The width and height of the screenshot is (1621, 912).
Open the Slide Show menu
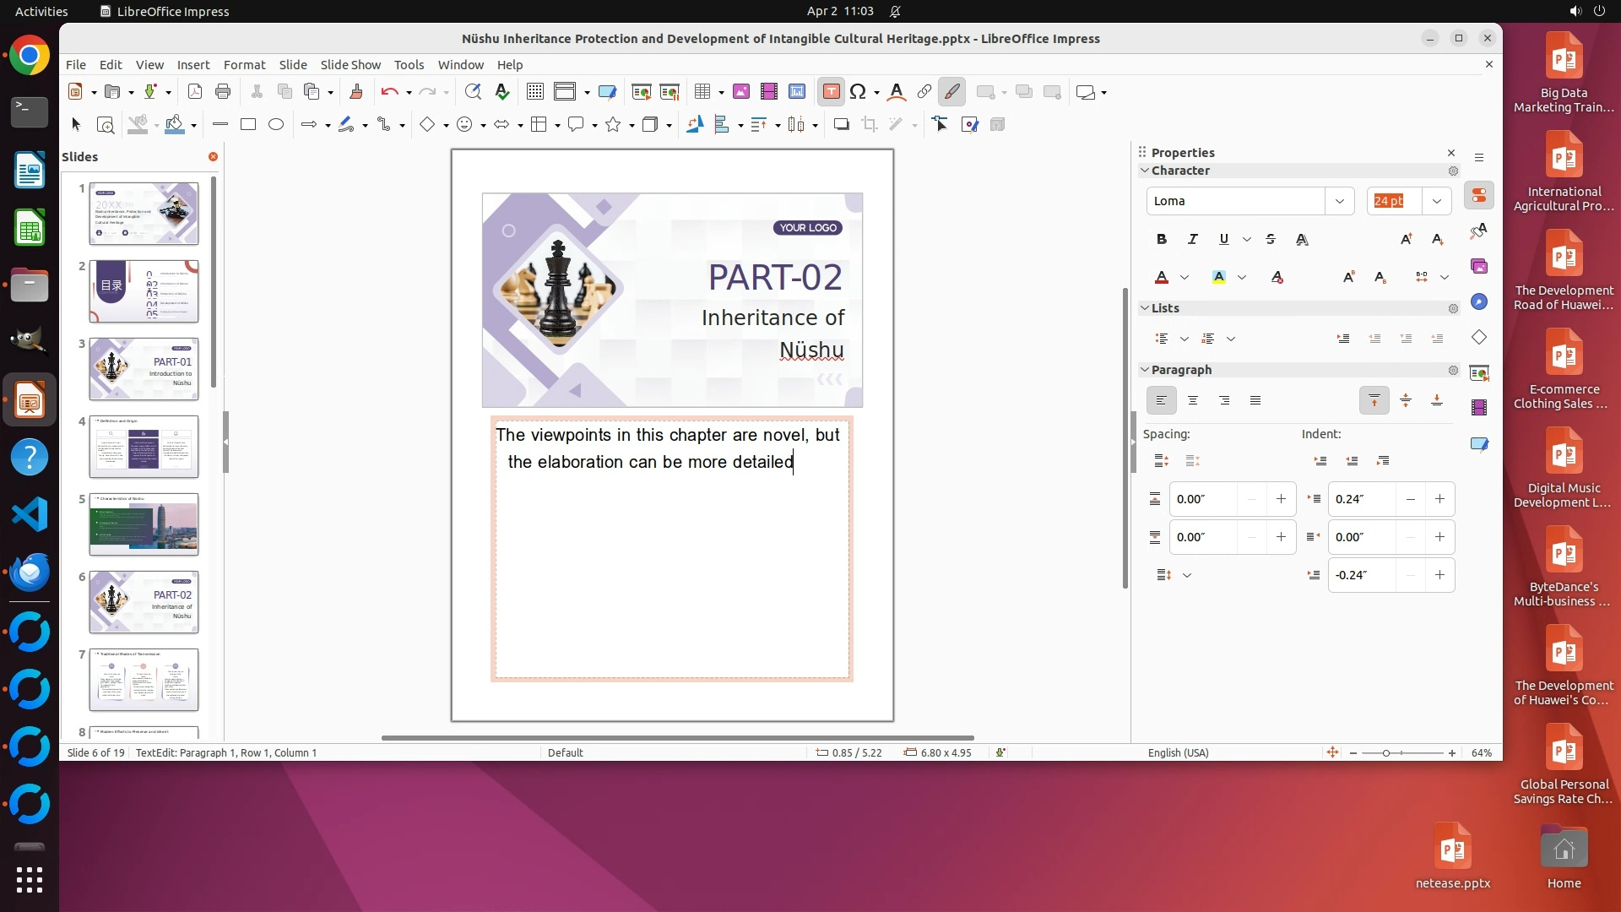pos(350,65)
